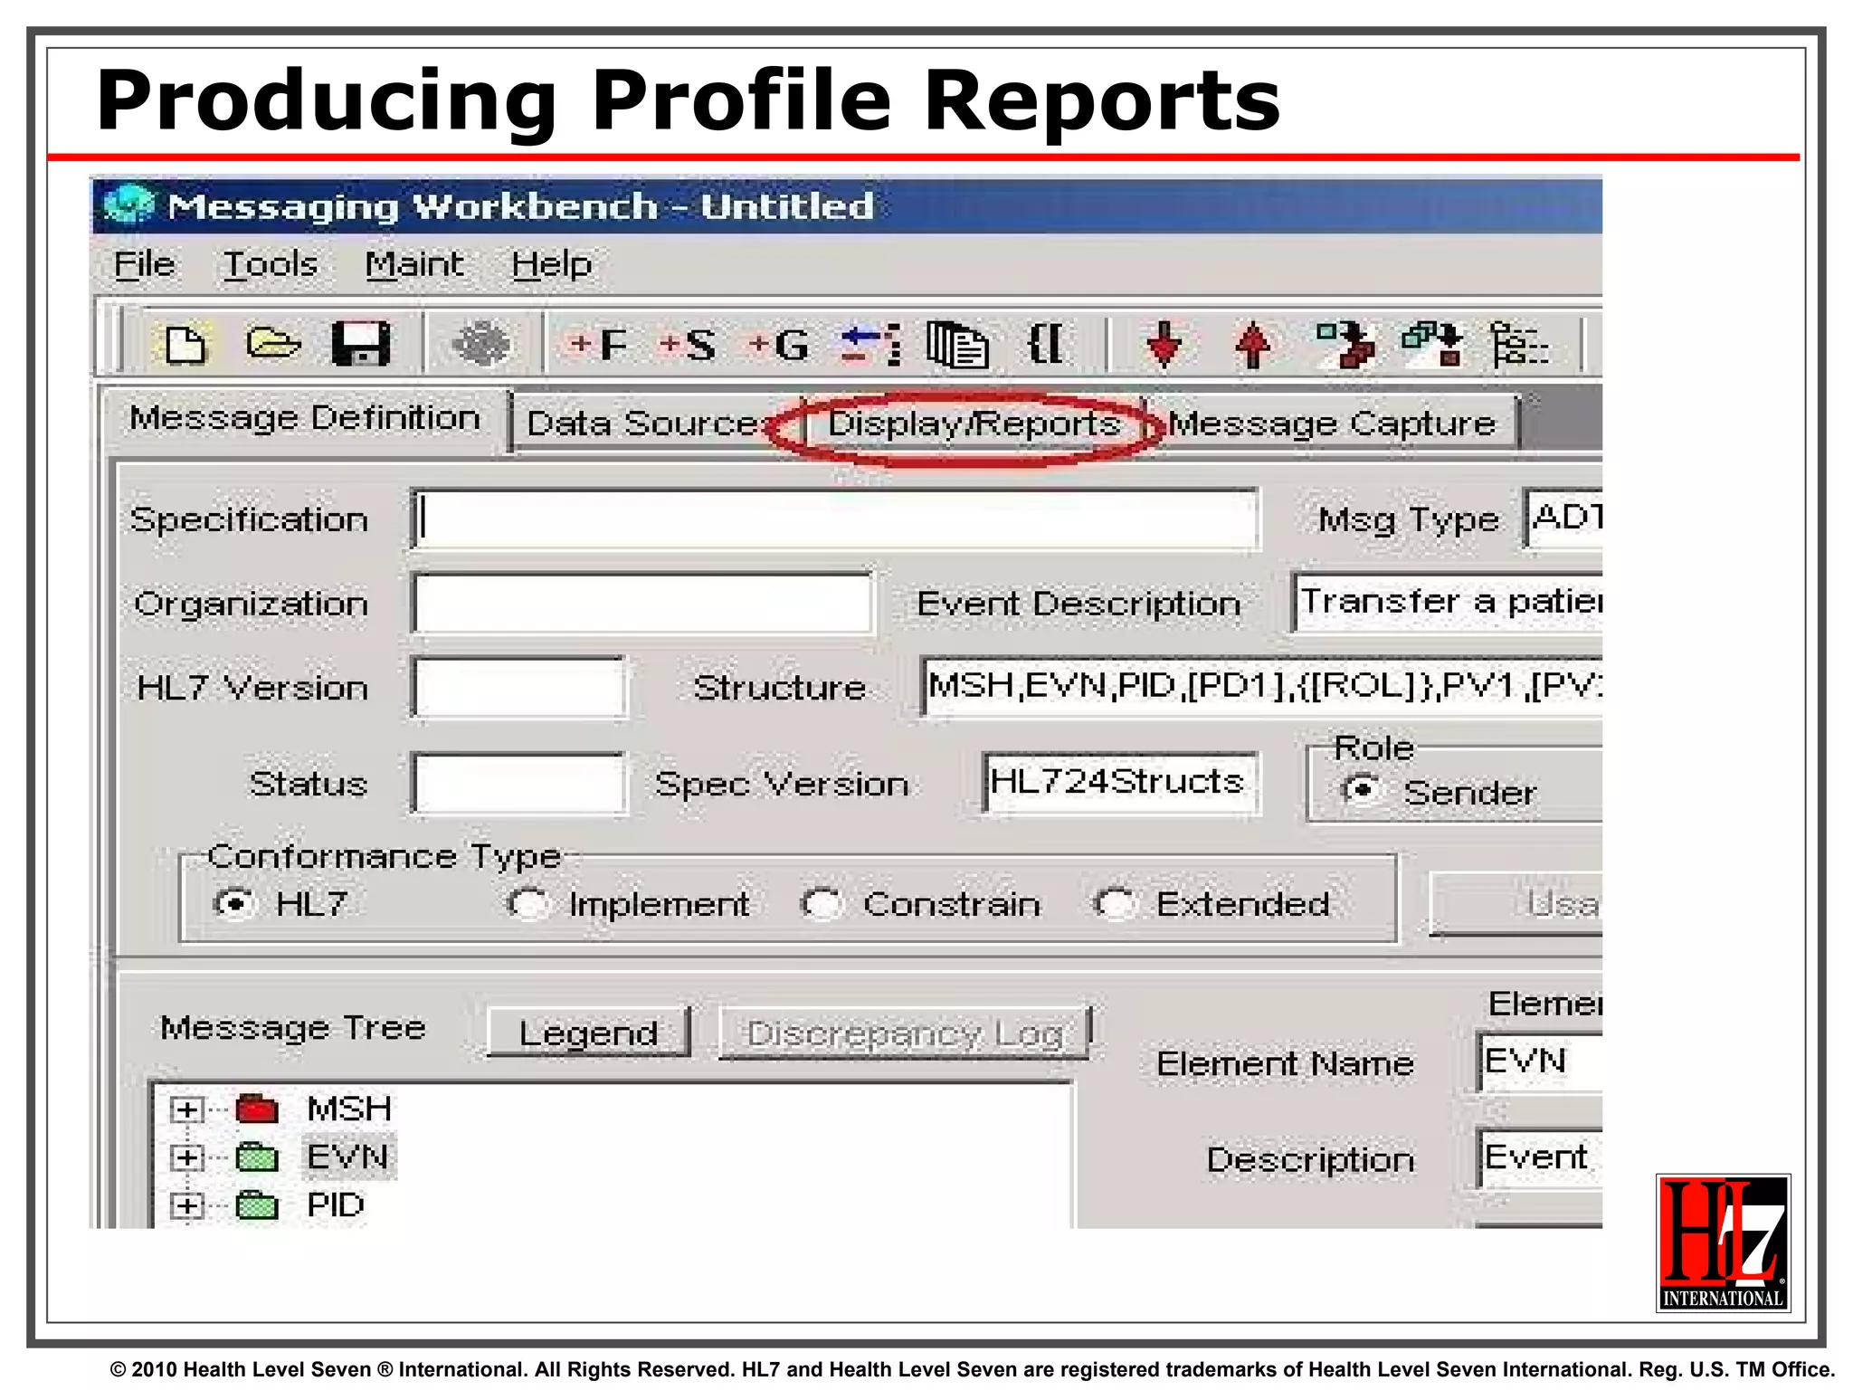This screenshot has width=1853, height=1390.
Task: Click the tree structure toolbar icon
Action: [x=1519, y=345]
